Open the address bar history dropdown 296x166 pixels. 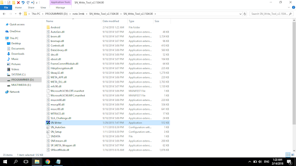pyautogui.click(x=240, y=14)
